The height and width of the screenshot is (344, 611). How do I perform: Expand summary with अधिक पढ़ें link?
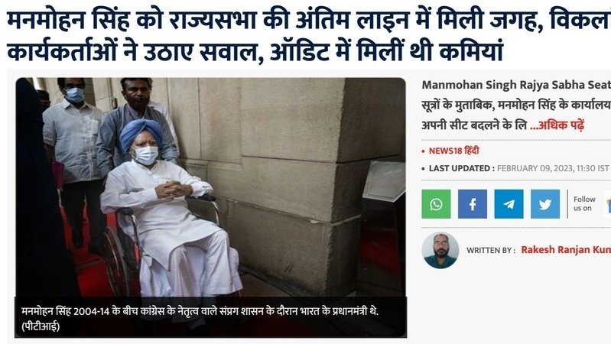tap(557, 125)
